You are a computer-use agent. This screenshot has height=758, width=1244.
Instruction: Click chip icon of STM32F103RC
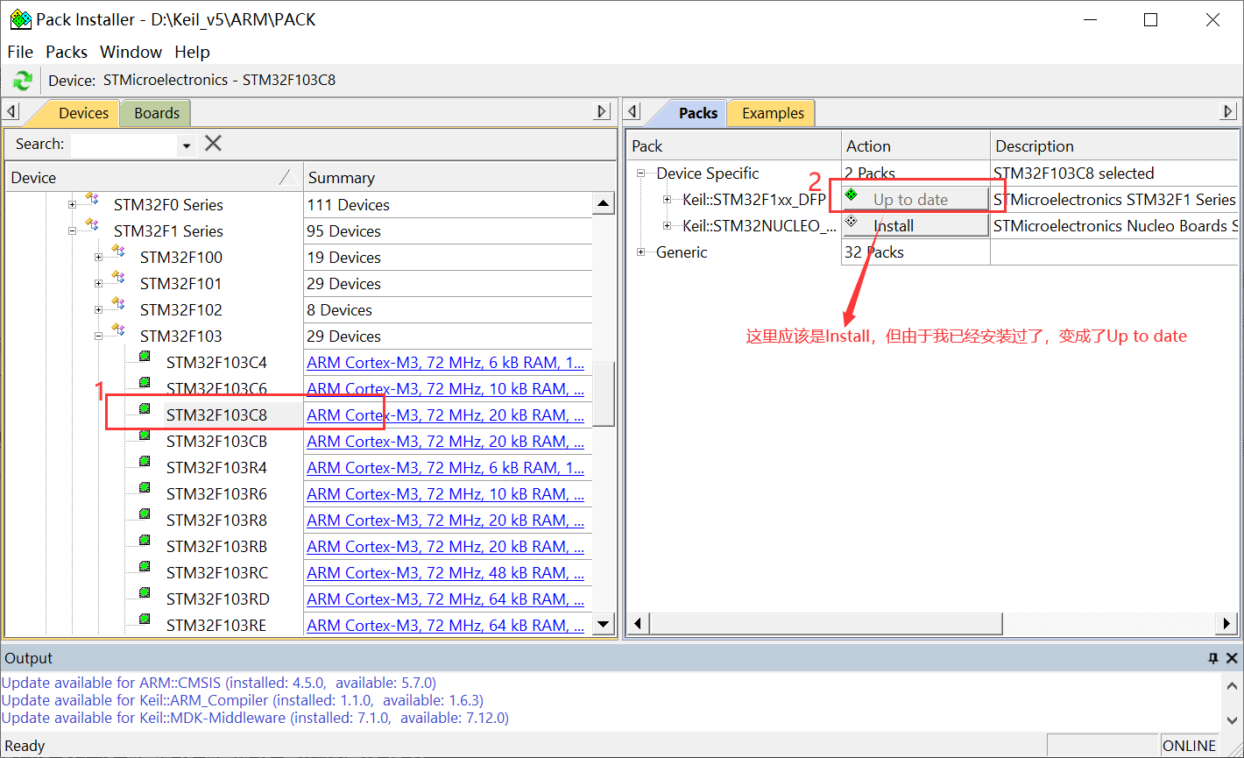coord(145,567)
